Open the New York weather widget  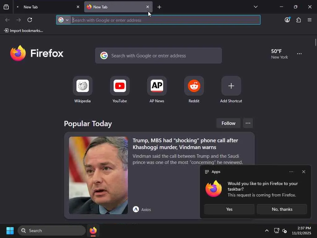(x=280, y=54)
